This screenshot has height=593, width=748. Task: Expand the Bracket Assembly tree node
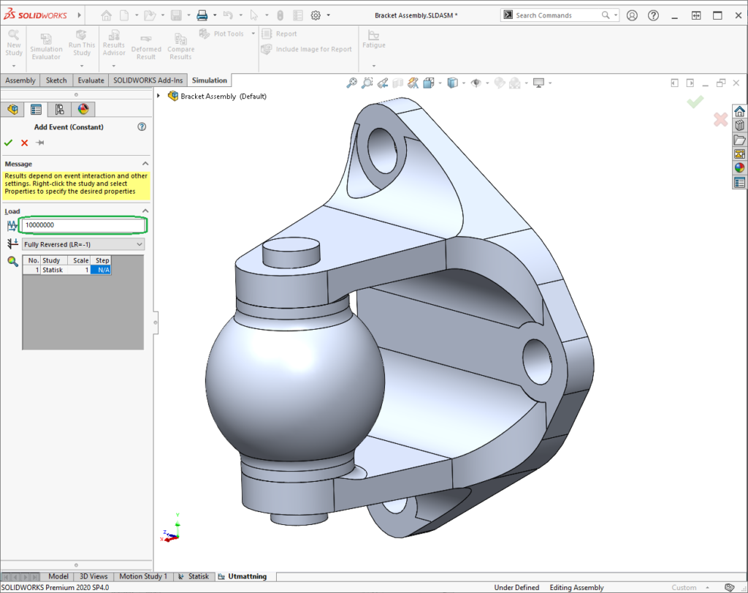(159, 96)
